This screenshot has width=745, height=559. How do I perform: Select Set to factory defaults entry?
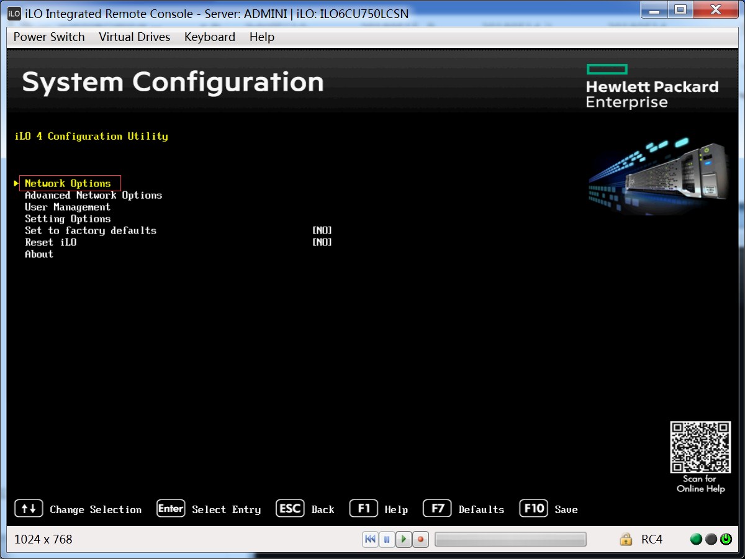point(91,230)
